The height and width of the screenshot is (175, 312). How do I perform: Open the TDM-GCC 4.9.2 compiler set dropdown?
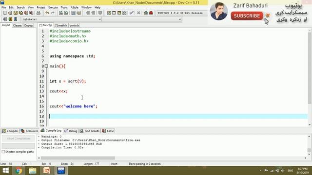pyautogui.click(x=182, y=13)
